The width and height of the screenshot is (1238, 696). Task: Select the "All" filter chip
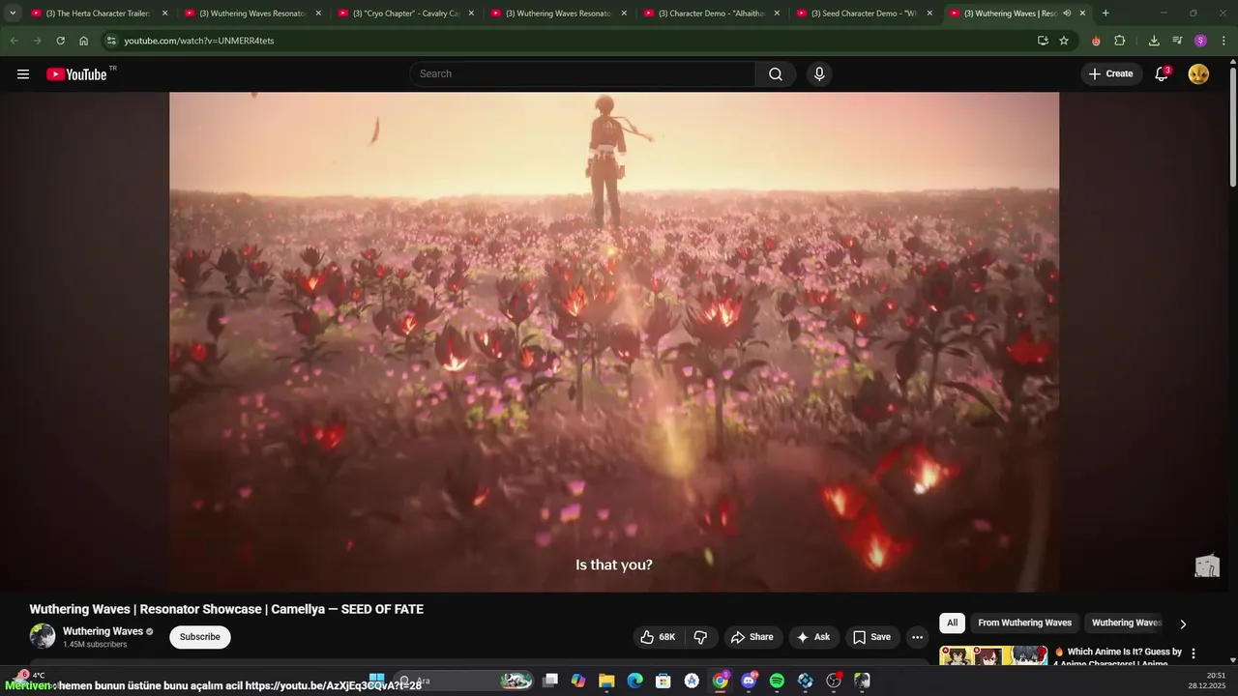953,623
